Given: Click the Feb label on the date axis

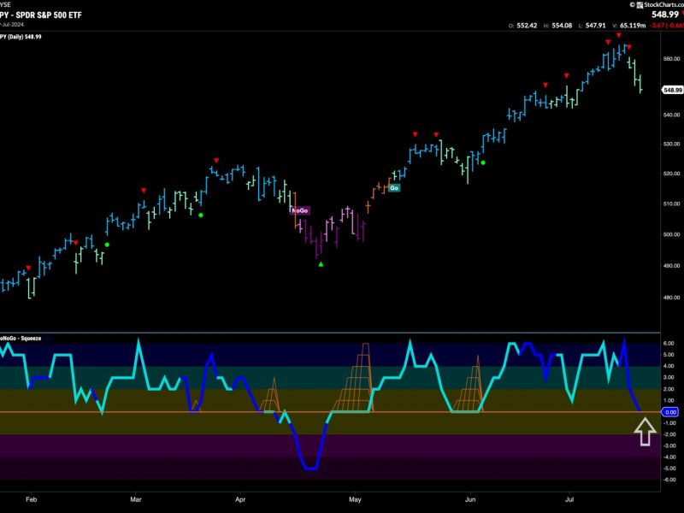Looking at the screenshot, I should pyautogui.click(x=32, y=499).
